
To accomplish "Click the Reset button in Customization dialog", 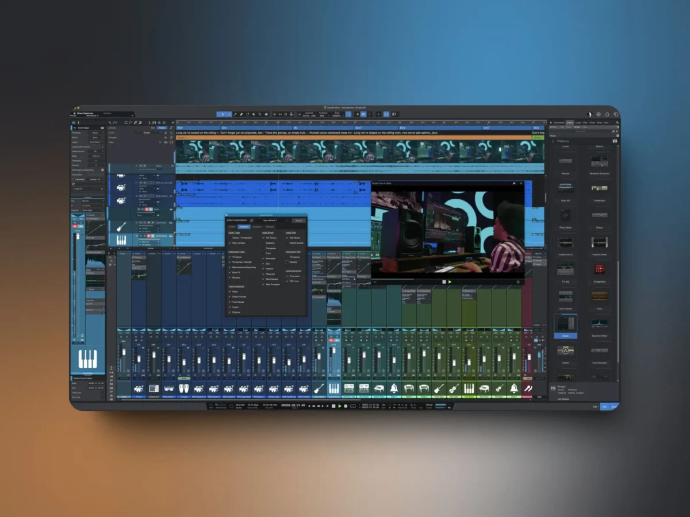I will tap(298, 221).
